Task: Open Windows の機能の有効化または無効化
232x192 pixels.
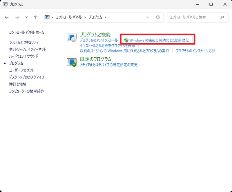Action: 159,40
